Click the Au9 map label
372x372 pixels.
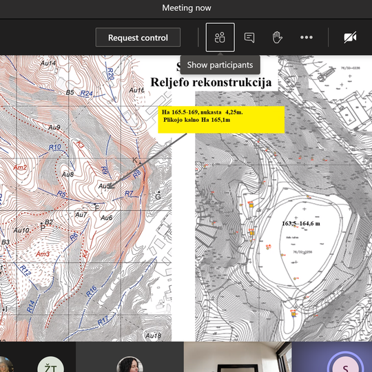tap(54, 127)
